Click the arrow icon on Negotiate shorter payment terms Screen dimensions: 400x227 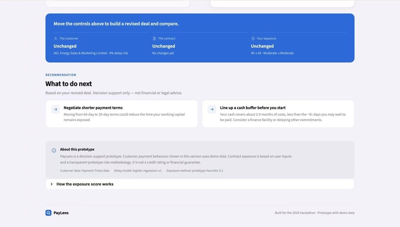pyautogui.click(x=56, y=109)
